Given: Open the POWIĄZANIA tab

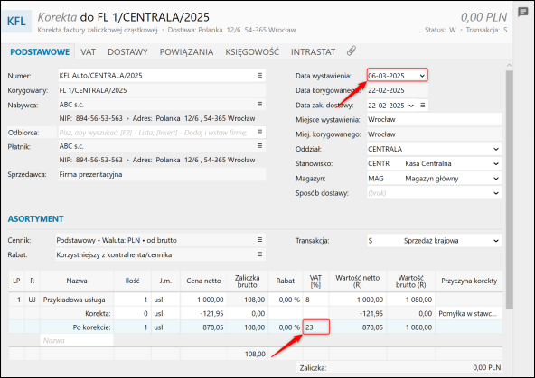Looking at the screenshot, I should point(186,51).
